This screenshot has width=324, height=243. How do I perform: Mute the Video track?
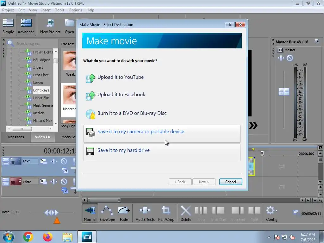point(64,182)
